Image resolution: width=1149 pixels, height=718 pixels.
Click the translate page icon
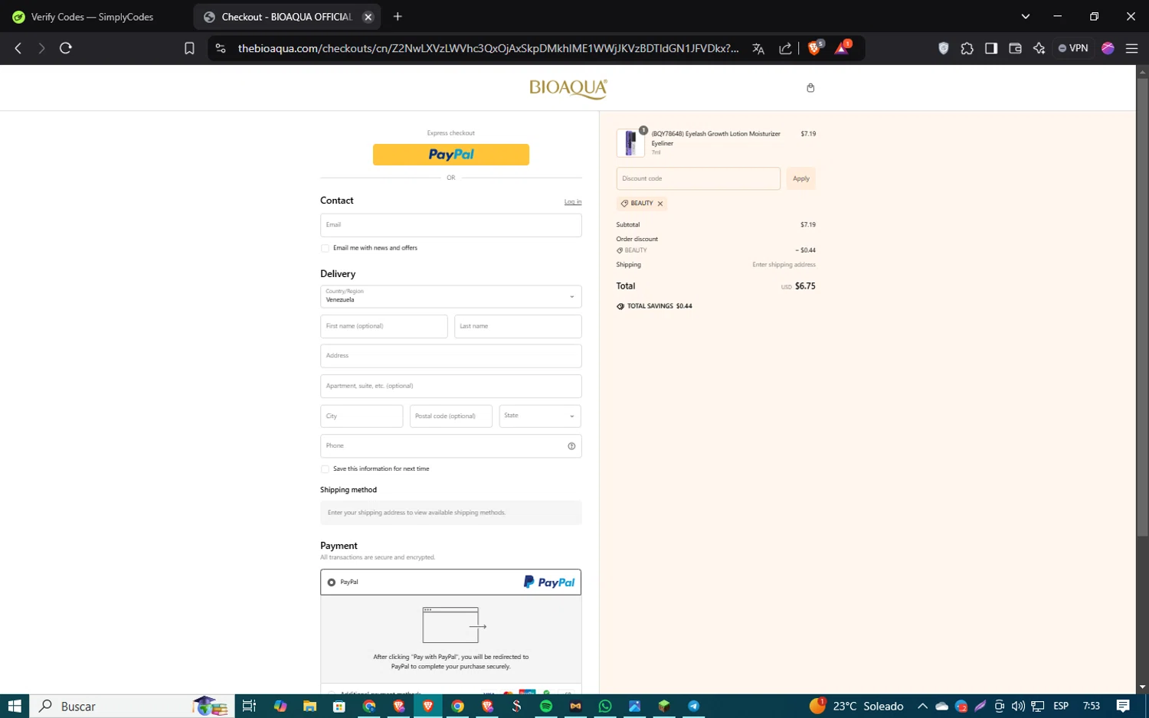click(758, 48)
